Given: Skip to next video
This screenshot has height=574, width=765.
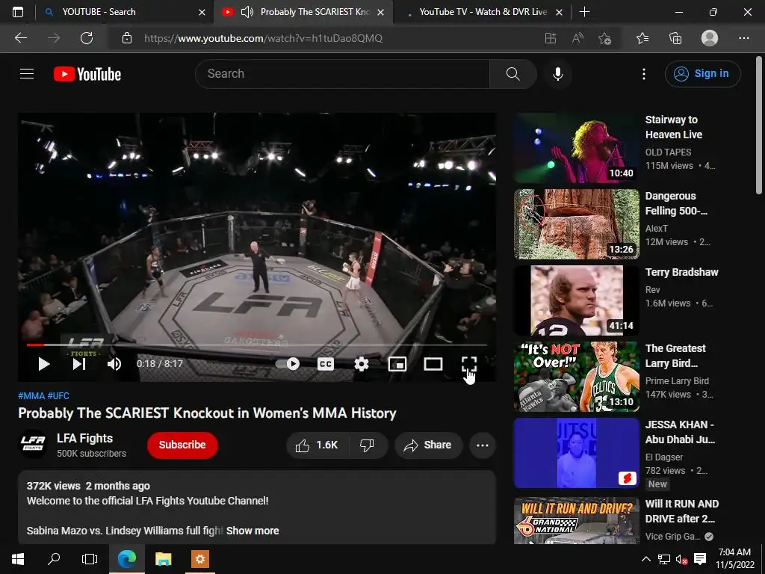Looking at the screenshot, I should (79, 364).
